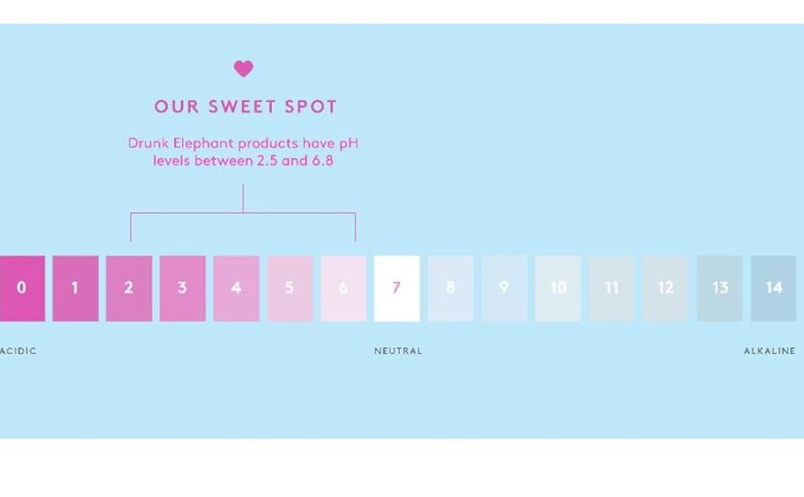The height and width of the screenshot is (497, 804).
Task: Choose the pH 9 swatch
Action: (x=504, y=288)
